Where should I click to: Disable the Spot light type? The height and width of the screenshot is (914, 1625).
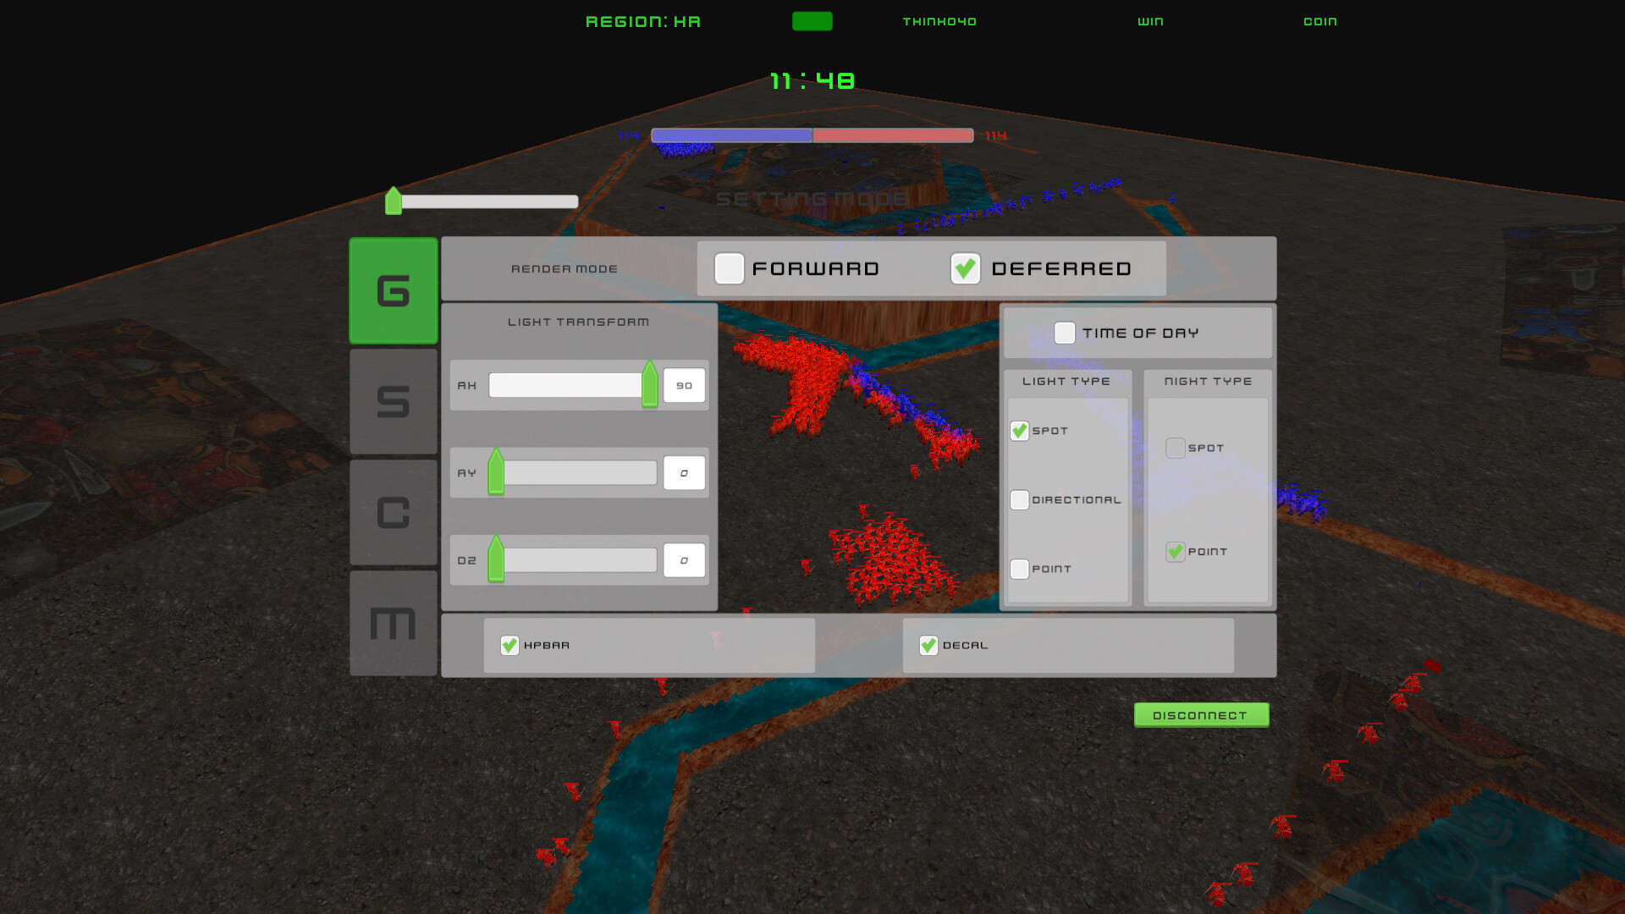pyautogui.click(x=1019, y=431)
